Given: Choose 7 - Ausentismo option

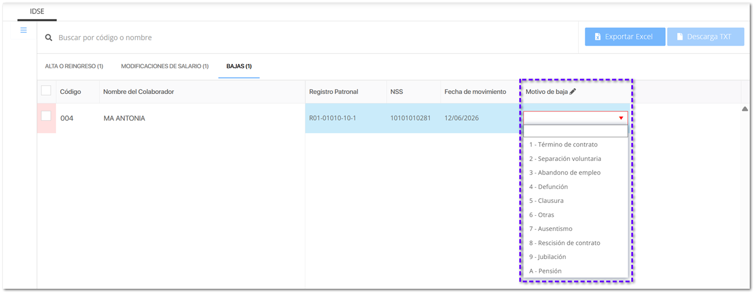Looking at the screenshot, I should (575, 229).
